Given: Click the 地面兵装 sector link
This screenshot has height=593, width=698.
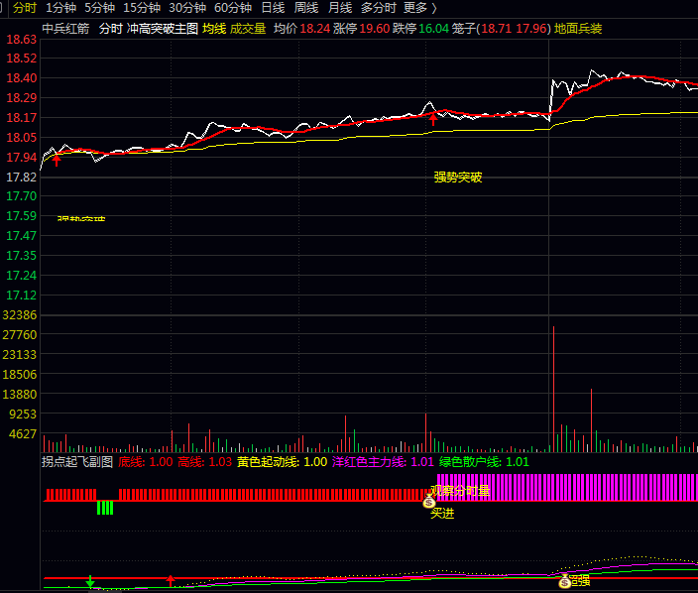Looking at the screenshot, I should tap(578, 29).
